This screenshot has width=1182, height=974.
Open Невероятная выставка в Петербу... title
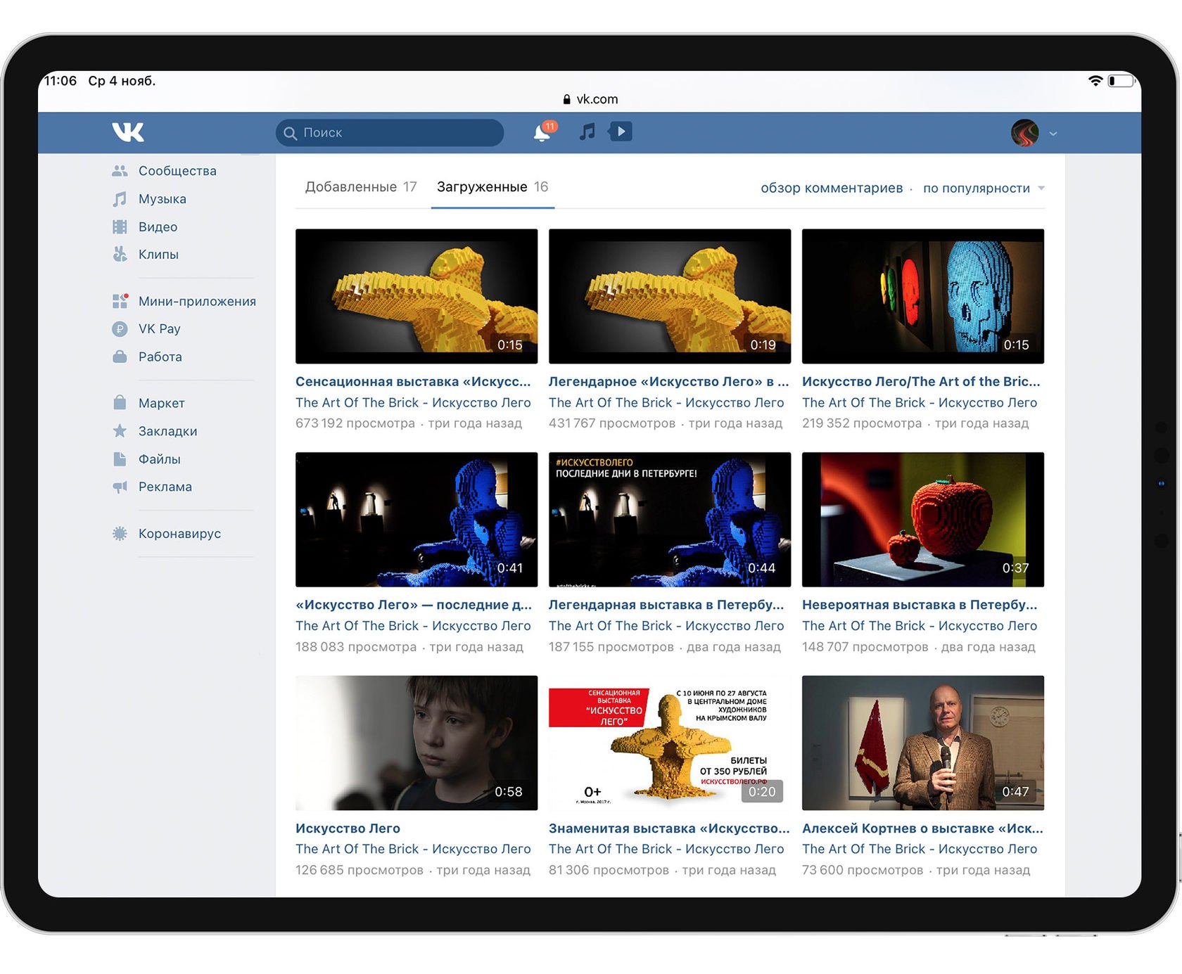pos(920,604)
